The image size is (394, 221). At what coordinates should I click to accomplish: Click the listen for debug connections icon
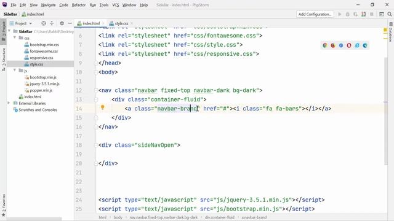(x=364, y=14)
